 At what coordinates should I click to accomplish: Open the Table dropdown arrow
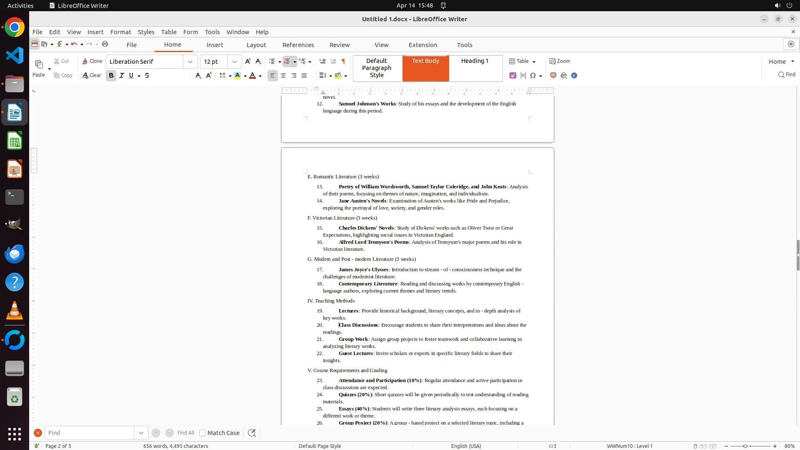pyautogui.click(x=534, y=62)
